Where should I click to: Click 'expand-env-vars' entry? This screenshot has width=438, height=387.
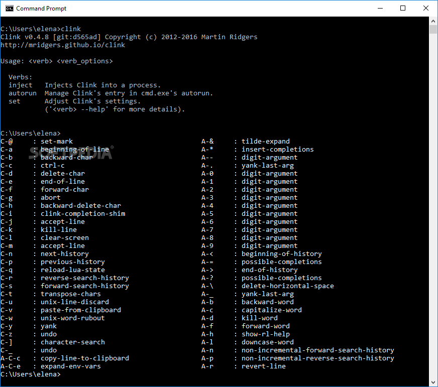(x=71, y=366)
